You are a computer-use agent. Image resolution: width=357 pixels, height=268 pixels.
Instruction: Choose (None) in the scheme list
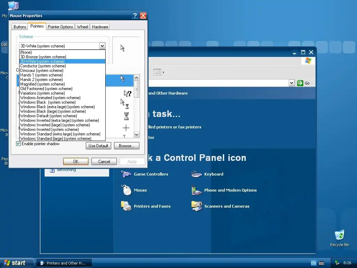click(x=62, y=52)
